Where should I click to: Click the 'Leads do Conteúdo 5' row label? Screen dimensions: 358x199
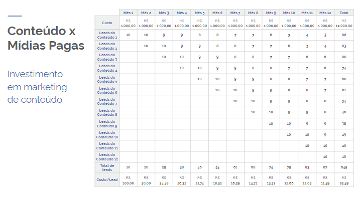(x=107, y=79)
